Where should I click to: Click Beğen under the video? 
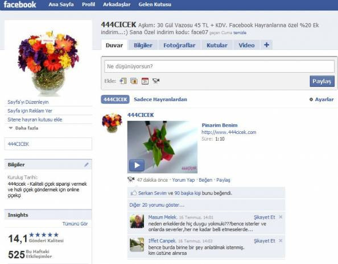[x=205, y=180]
